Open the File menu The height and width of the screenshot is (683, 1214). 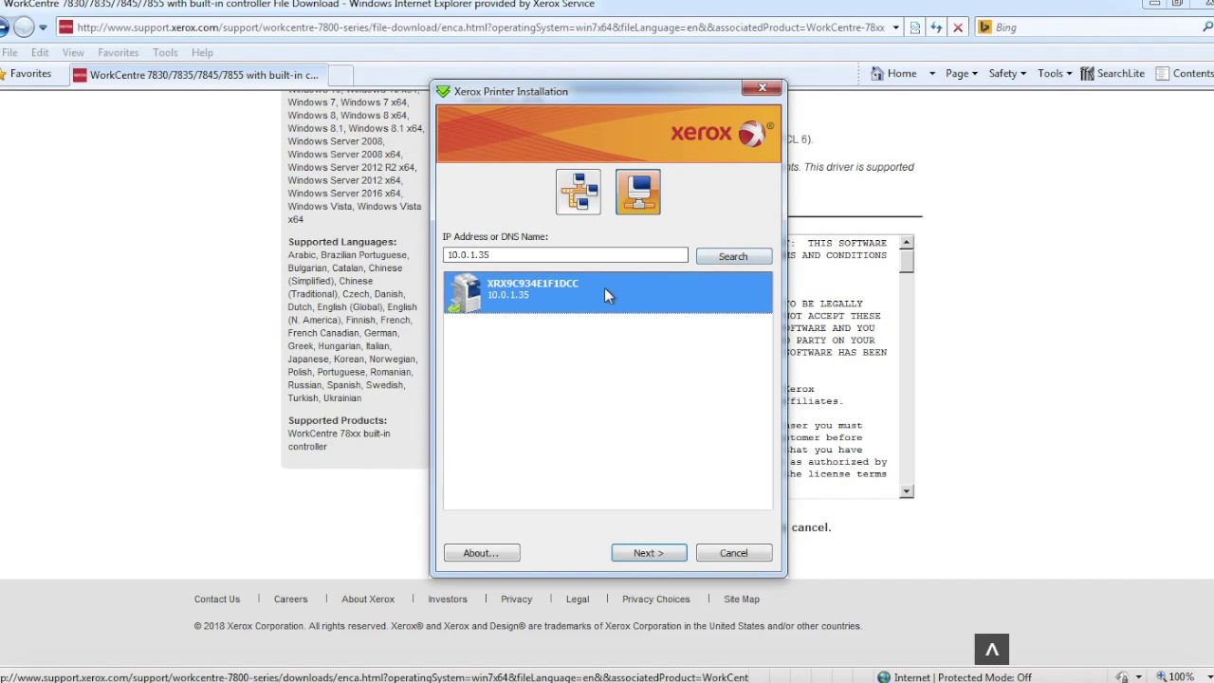[9, 52]
